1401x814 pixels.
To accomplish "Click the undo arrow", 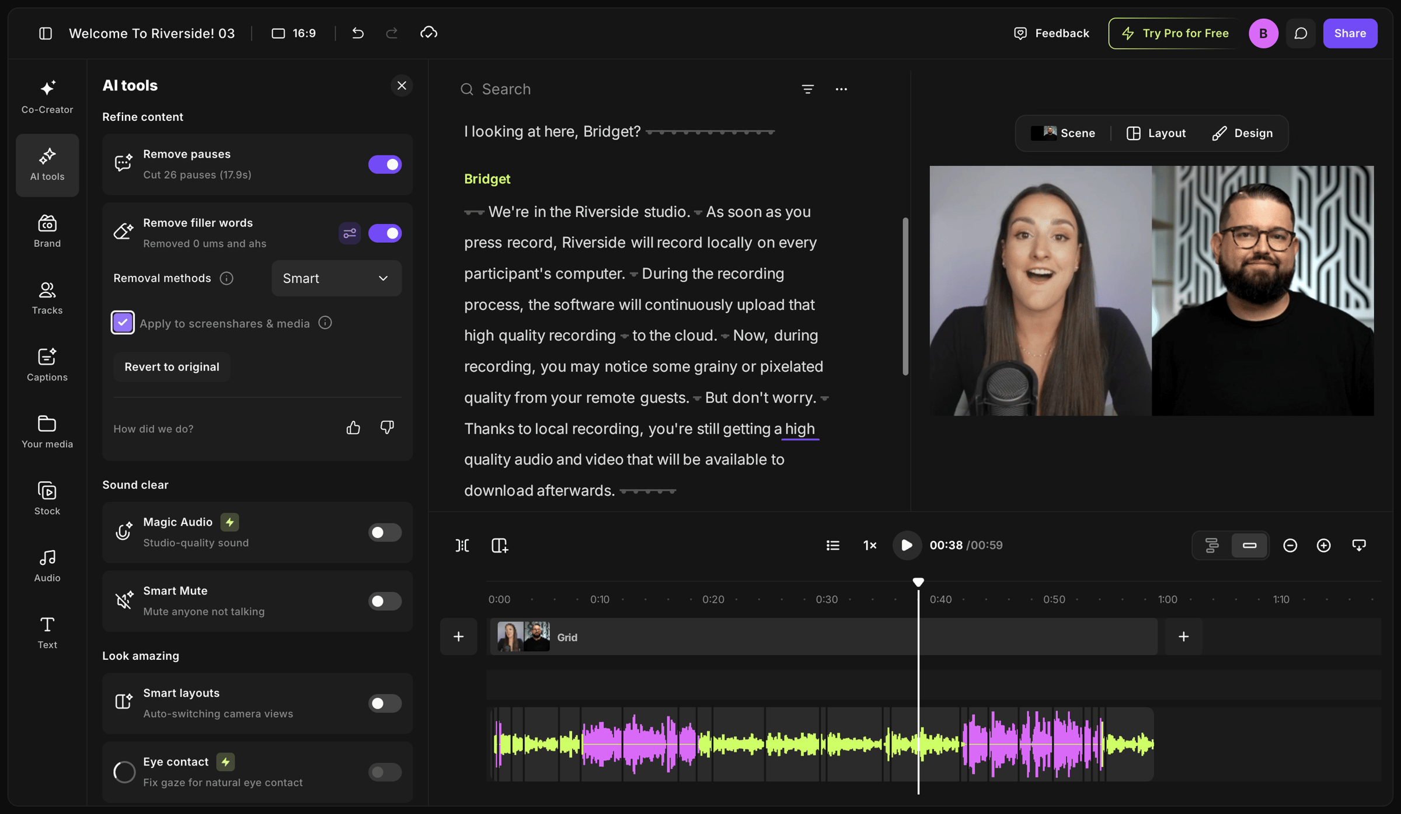I will tap(358, 33).
